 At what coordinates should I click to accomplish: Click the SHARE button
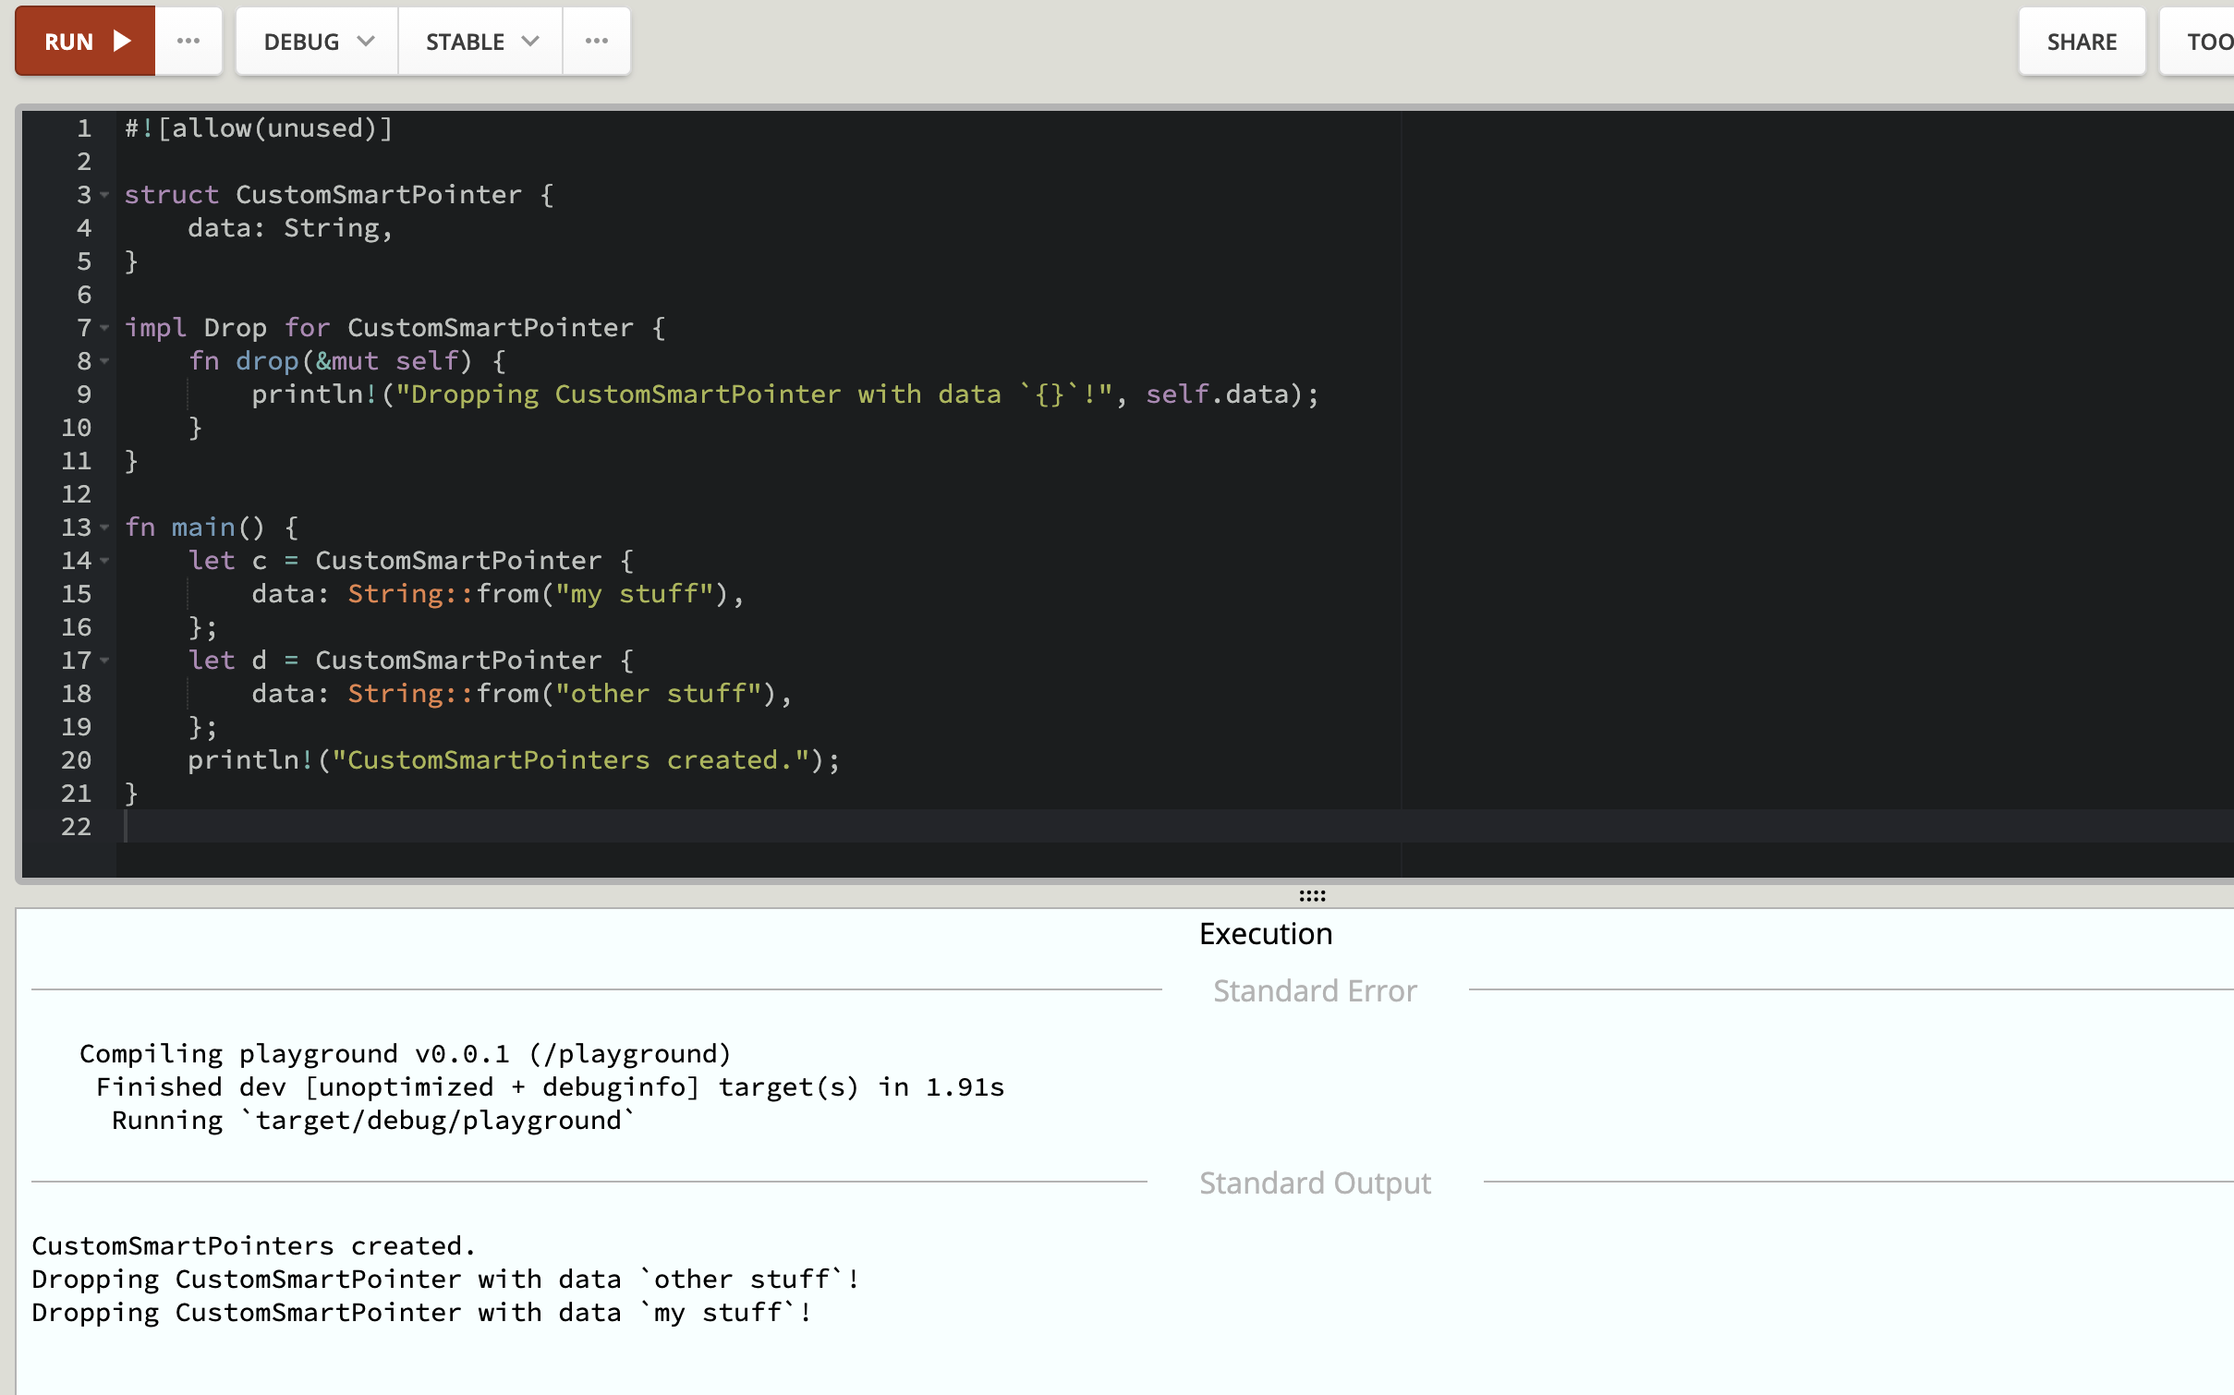point(2081,42)
